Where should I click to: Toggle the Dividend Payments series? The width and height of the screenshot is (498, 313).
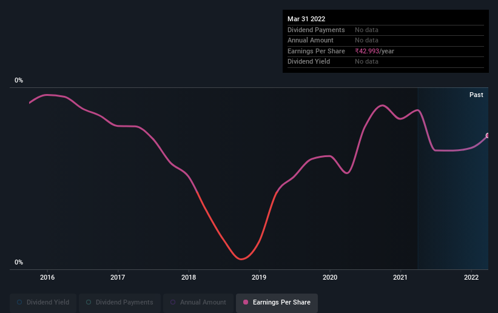coord(119,302)
